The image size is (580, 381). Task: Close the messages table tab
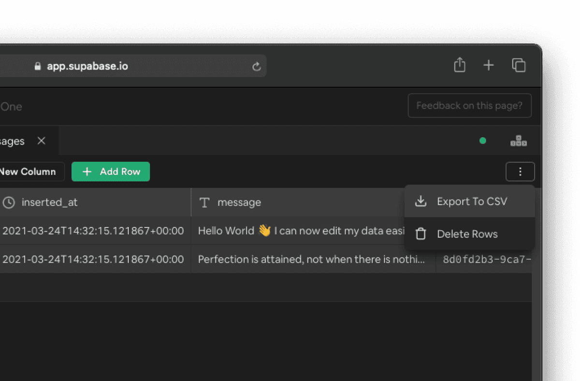(41, 141)
